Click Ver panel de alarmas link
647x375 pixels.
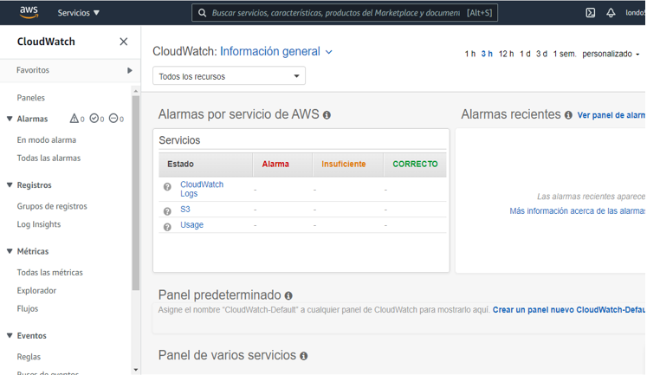pyautogui.click(x=611, y=115)
